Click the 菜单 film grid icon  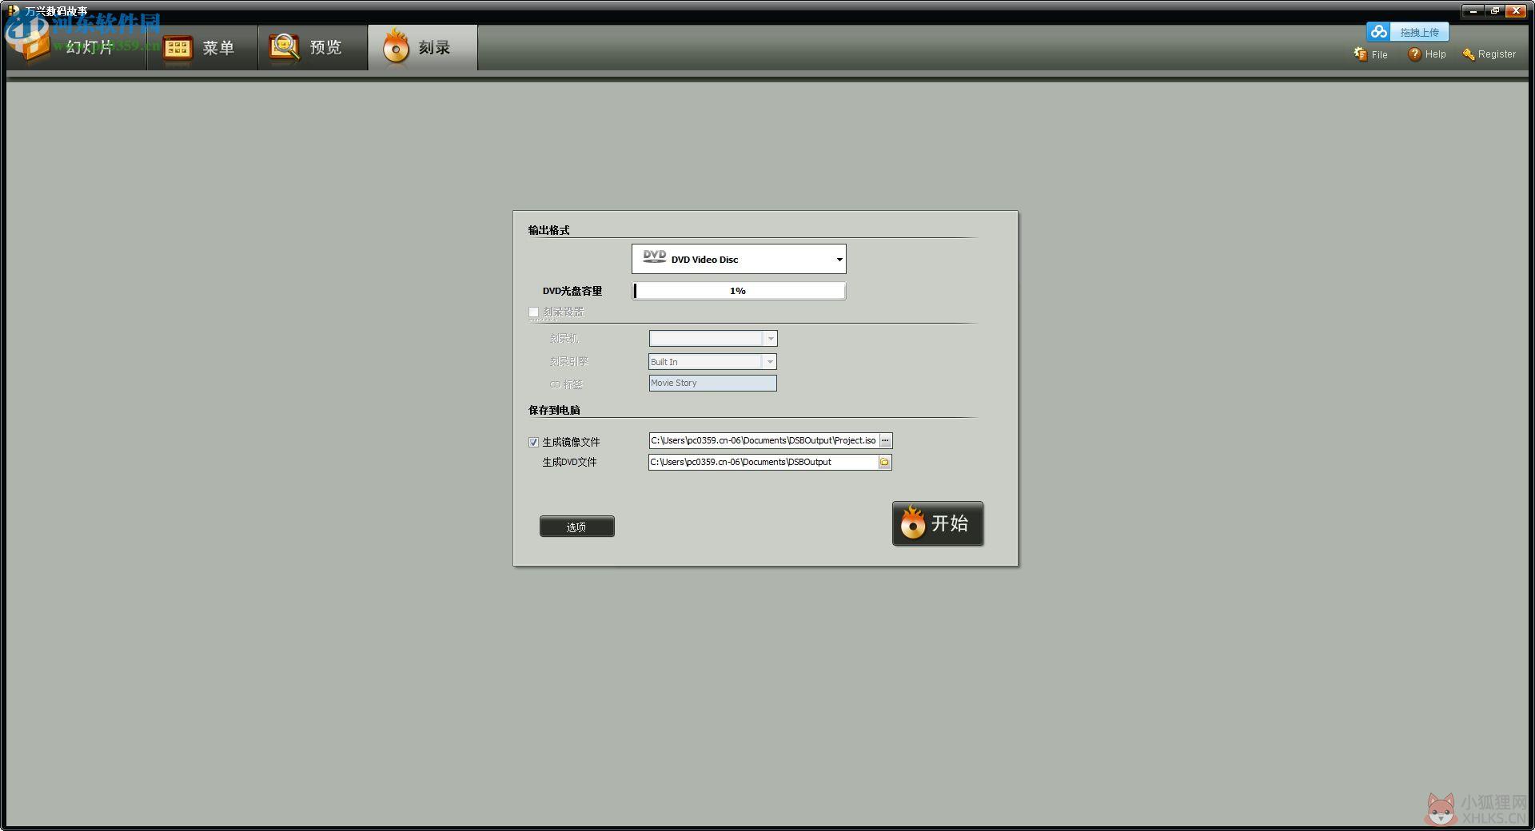tap(177, 48)
